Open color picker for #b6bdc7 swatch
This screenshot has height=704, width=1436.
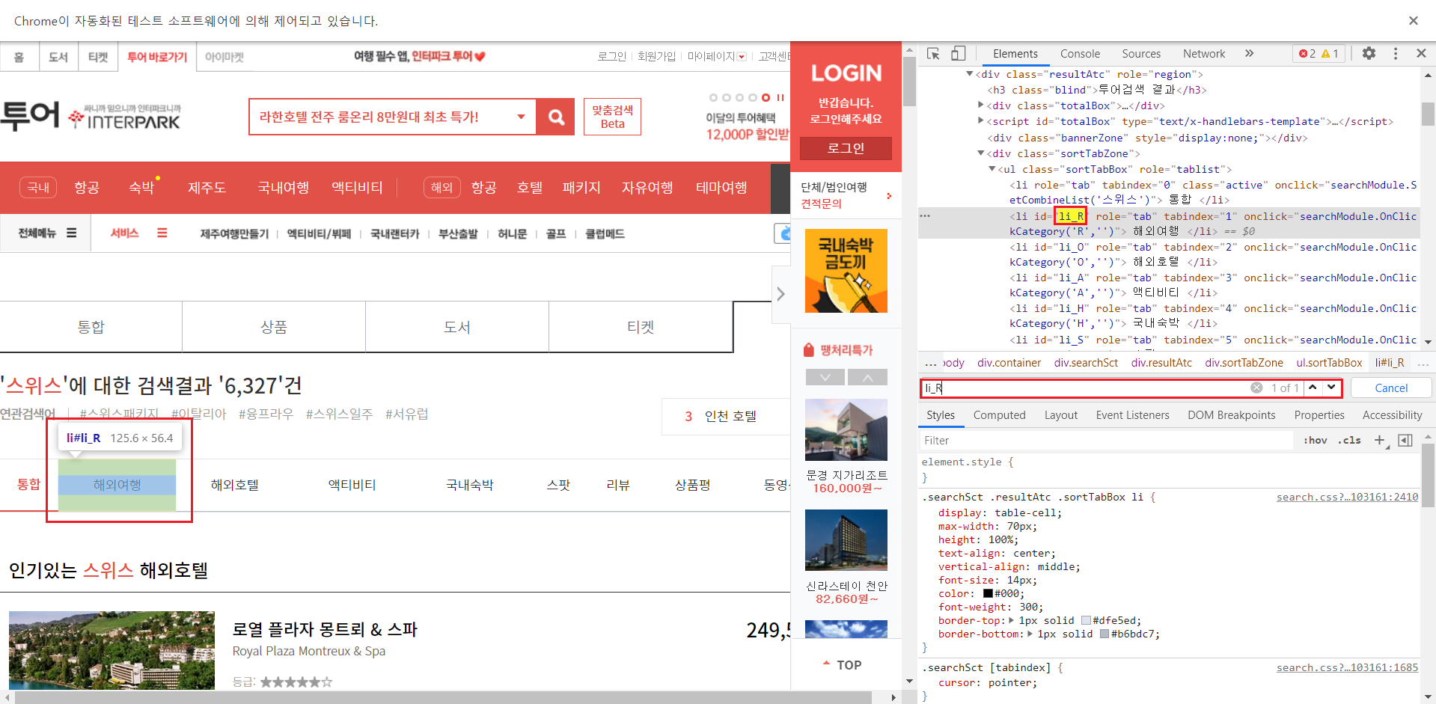click(1105, 634)
